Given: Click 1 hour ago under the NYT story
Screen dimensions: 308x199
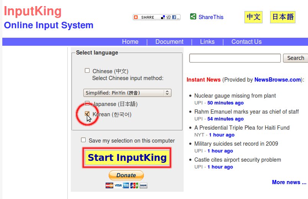Looking at the screenshot, I should point(222,135).
